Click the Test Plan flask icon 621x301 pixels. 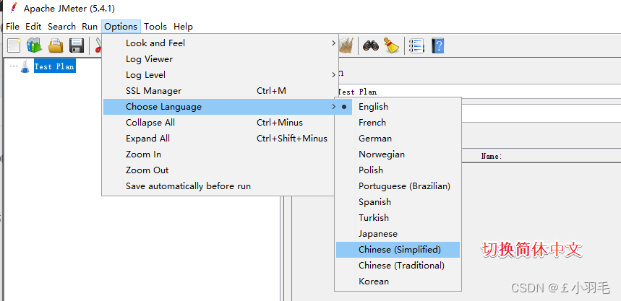[x=25, y=66]
